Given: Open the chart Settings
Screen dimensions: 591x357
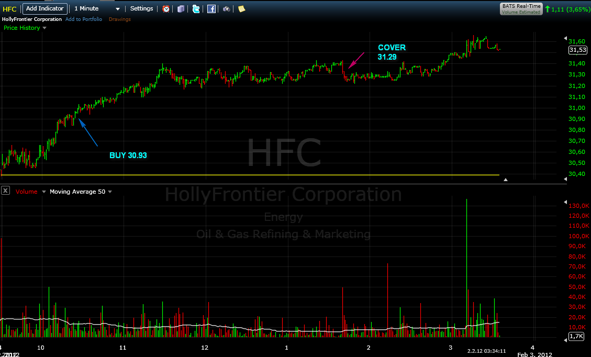Looking at the screenshot, I should click(142, 8).
